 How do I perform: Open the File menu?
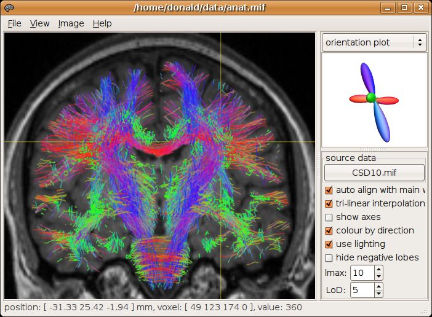(x=14, y=23)
